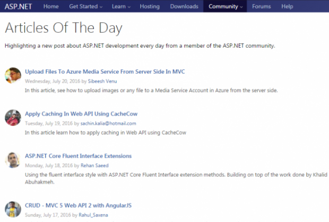Open the Hosting menu item
This screenshot has height=222, width=329.
point(150,6)
